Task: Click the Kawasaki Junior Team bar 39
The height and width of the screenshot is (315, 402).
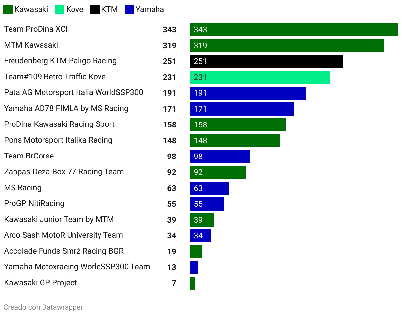Action: point(202,220)
